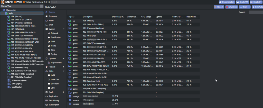Open the Bulk Actions button
Screen dimensions: 263x108
point(257,7)
